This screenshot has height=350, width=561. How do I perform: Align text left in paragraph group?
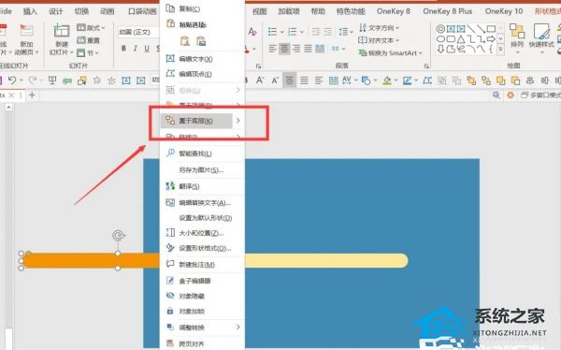pyautogui.click(x=273, y=49)
